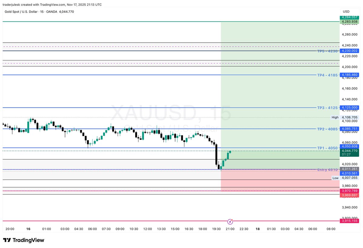Click the 4,160.000 price axis label
Image resolution: width=363 pixels, height=248 pixels.
coord(350,89)
